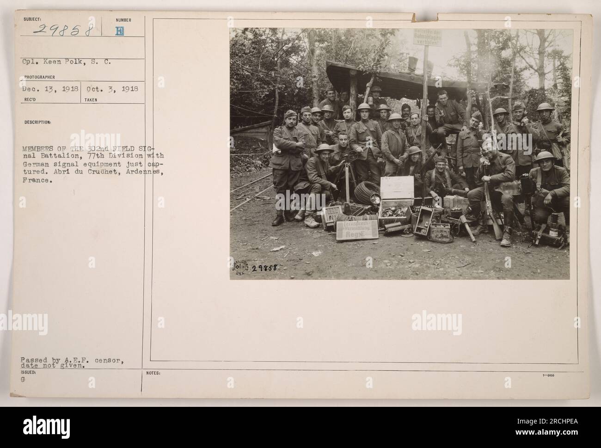Click the 'NUMBER' column label
This screenshot has height=448, width=601.
tap(124, 20)
